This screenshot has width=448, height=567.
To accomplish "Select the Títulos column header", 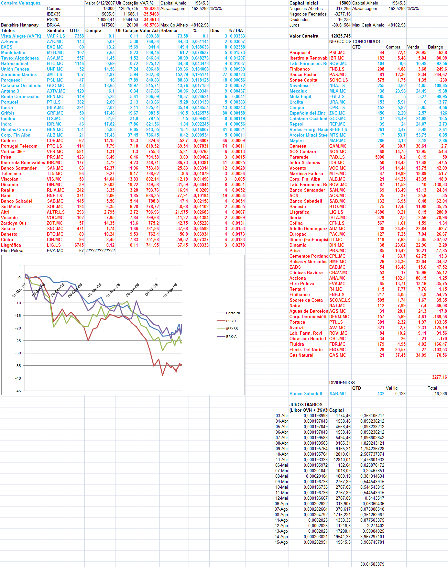I will click(x=8, y=31).
